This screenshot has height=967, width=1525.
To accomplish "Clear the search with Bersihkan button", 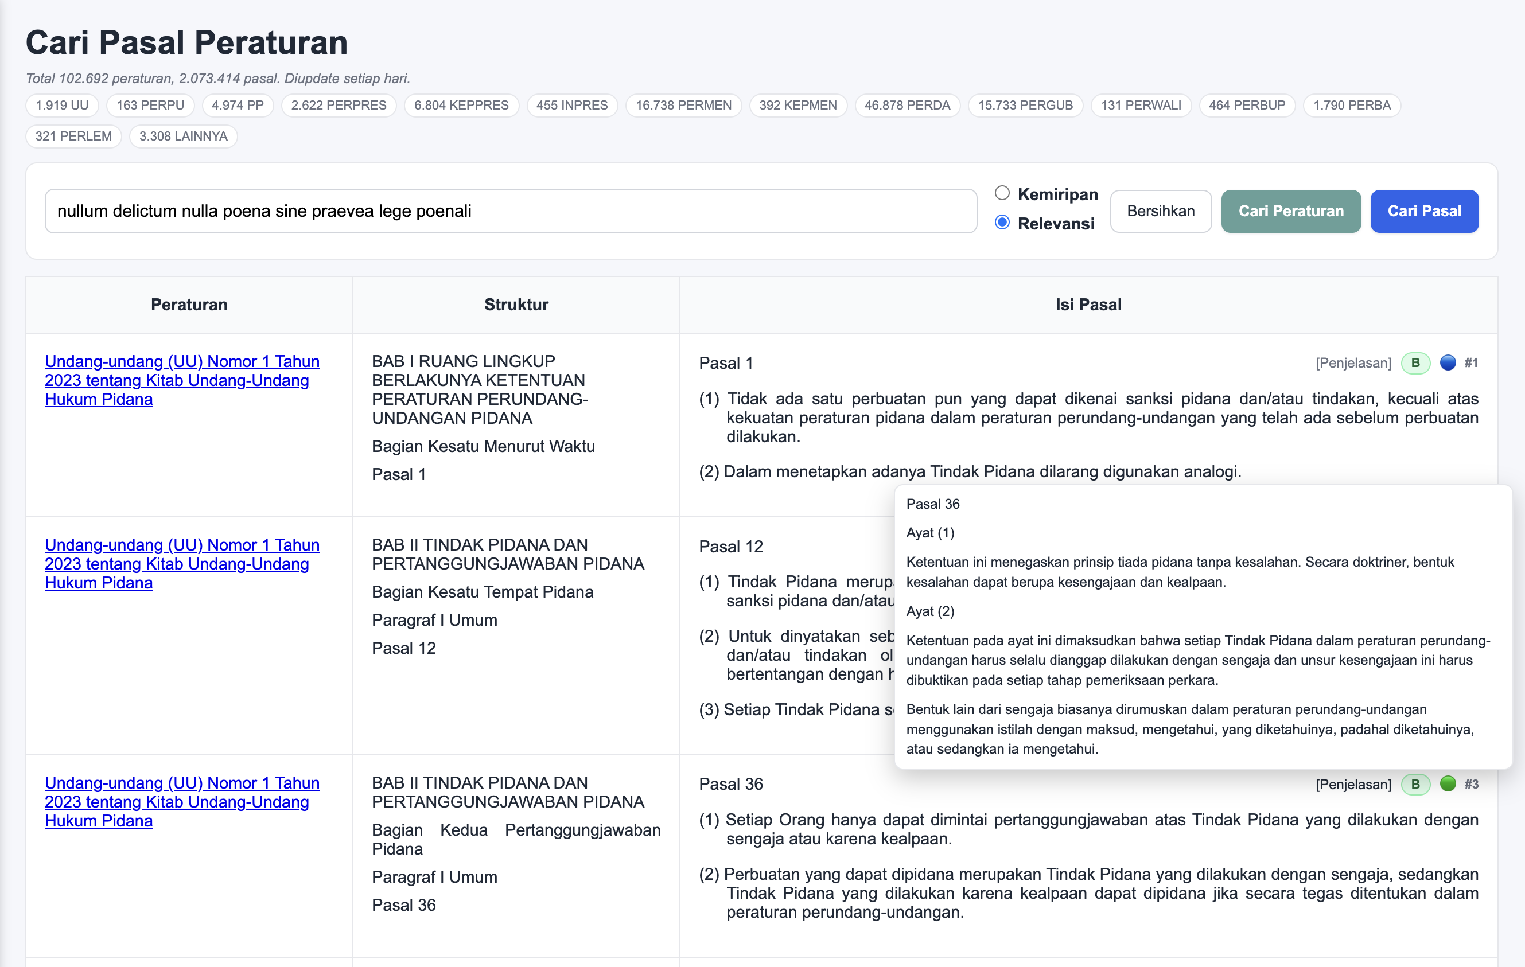I will [1161, 211].
